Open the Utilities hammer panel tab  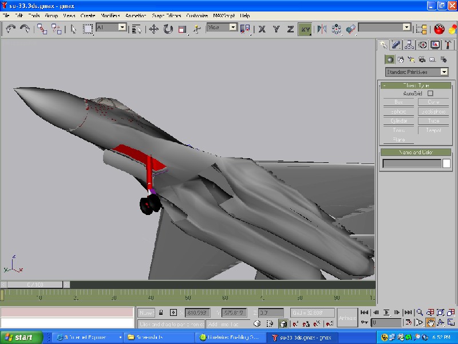coord(448,45)
